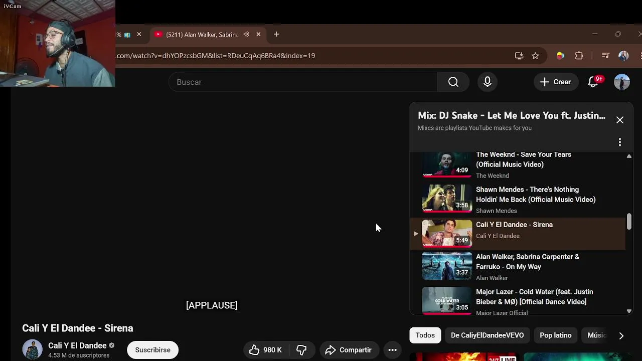Open more actions ellipsis next to Compartir
The image size is (642, 361).
coord(393,350)
